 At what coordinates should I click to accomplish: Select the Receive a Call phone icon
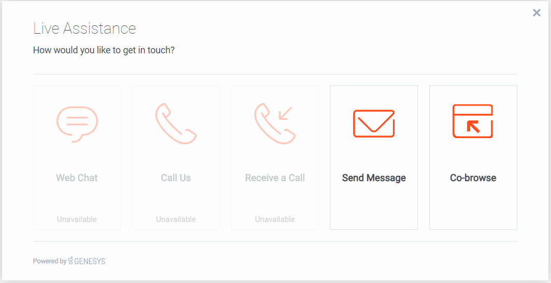[275, 123]
